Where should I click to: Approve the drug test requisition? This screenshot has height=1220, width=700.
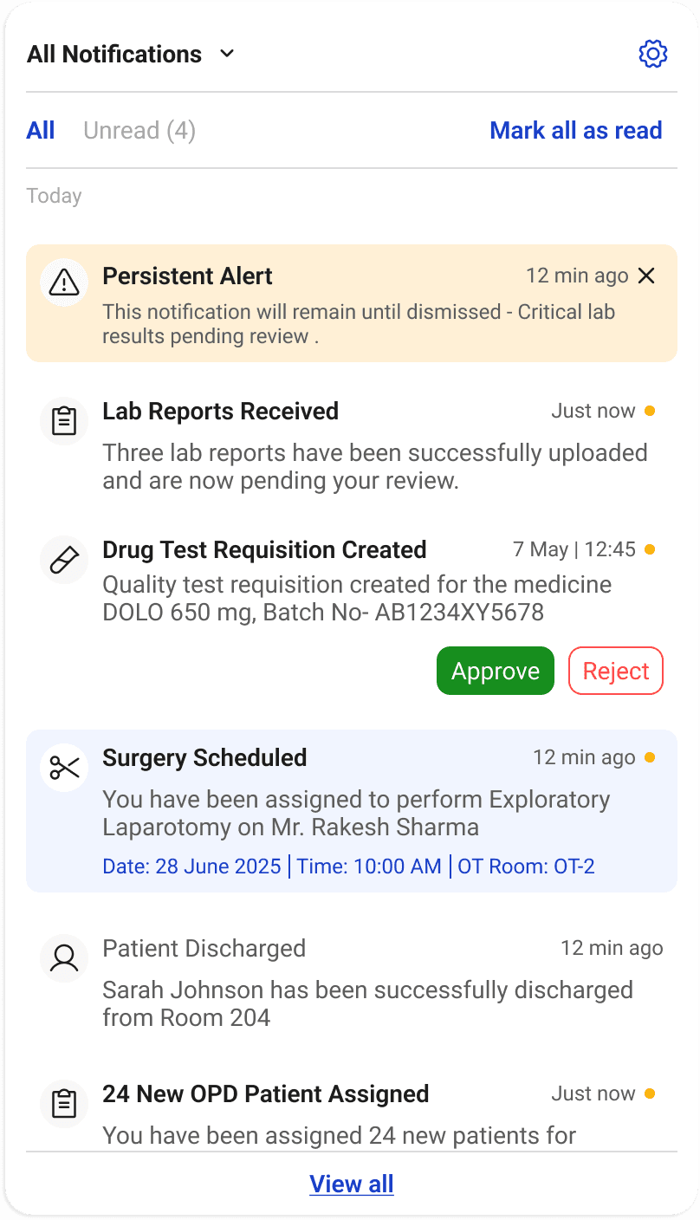tap(495, 671)
